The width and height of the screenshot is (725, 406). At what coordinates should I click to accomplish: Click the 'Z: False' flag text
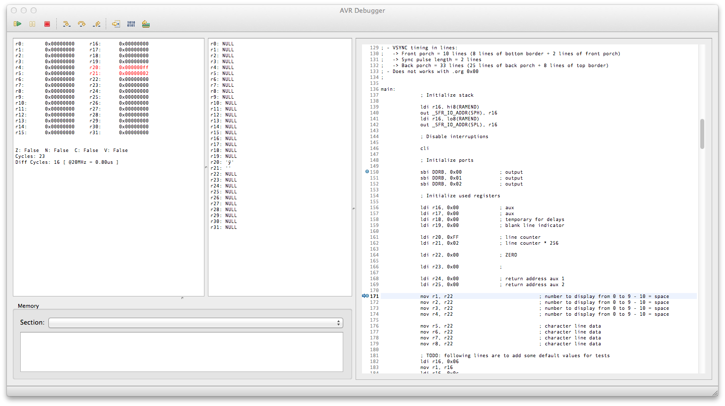27,150
